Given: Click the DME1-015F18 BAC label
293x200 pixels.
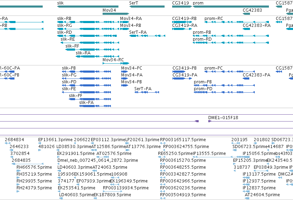Looking at the screenshot, I should click(223, 118).
